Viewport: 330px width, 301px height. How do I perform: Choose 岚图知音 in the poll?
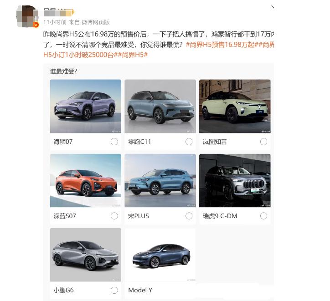263,142
